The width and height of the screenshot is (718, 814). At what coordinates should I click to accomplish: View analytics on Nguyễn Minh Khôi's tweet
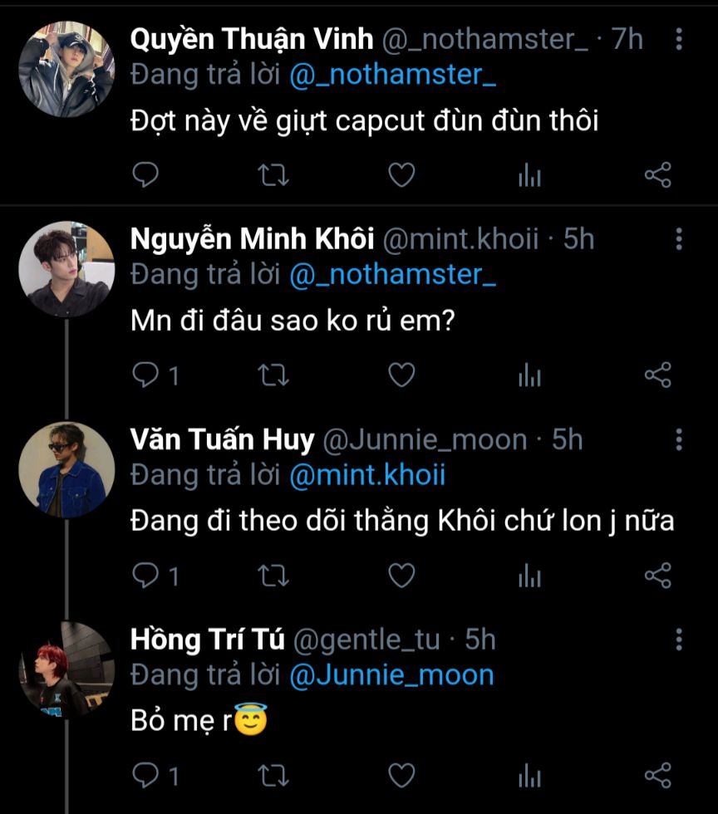tap(529, 375)
